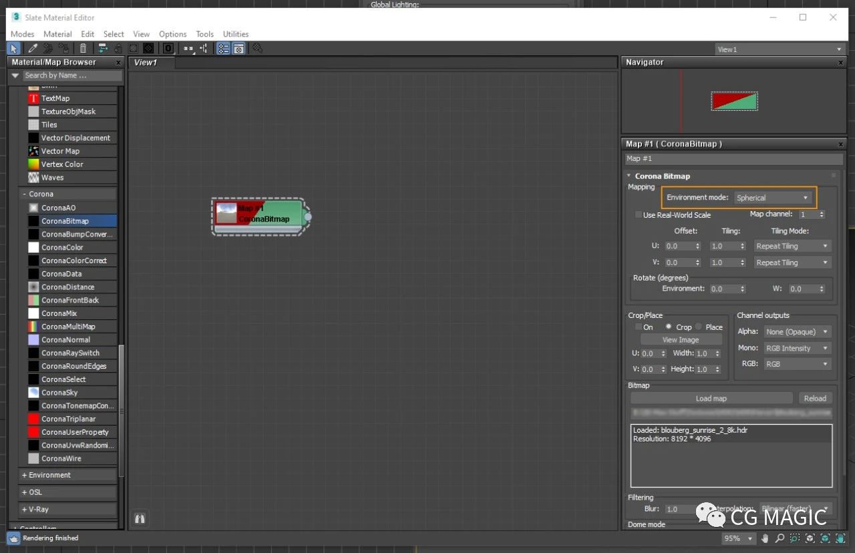Click the Search by Name field

point(72,75)
